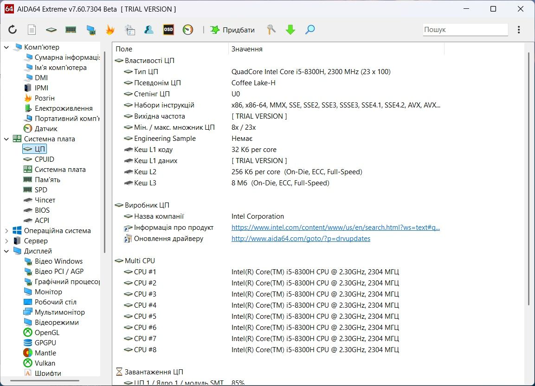Select Монітор tree item

point(43,292)
